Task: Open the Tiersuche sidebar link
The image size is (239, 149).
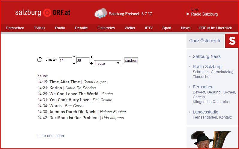Action: coord(201,77)
